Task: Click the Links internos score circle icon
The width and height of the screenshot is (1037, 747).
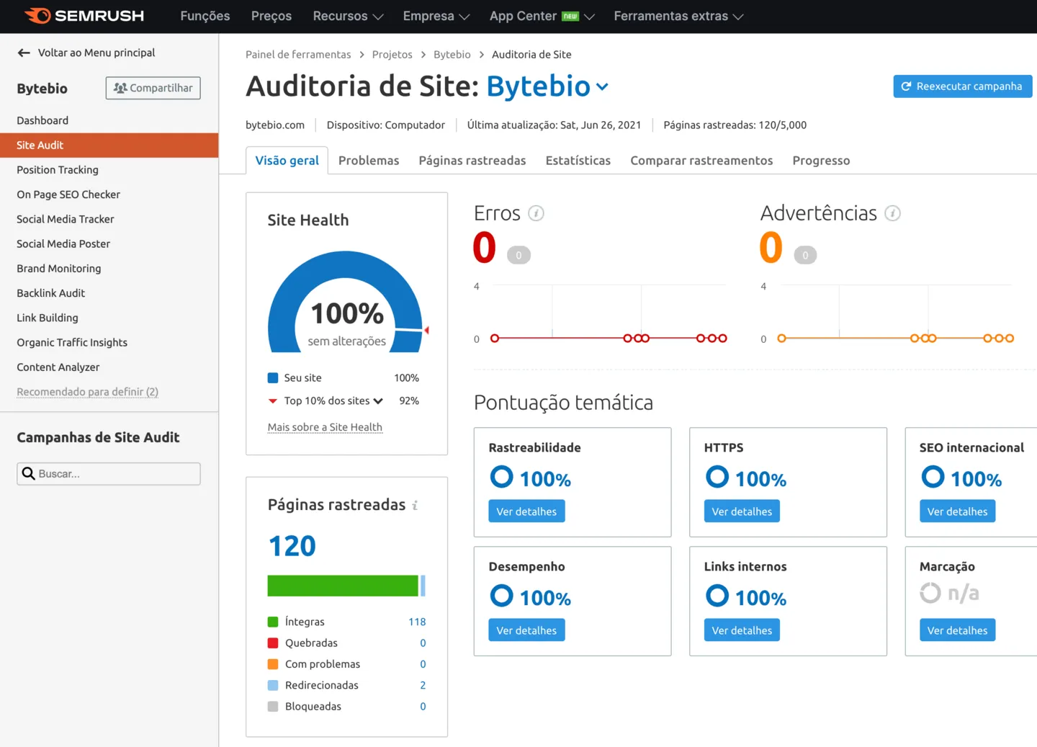Action: (x=717, y=596)
